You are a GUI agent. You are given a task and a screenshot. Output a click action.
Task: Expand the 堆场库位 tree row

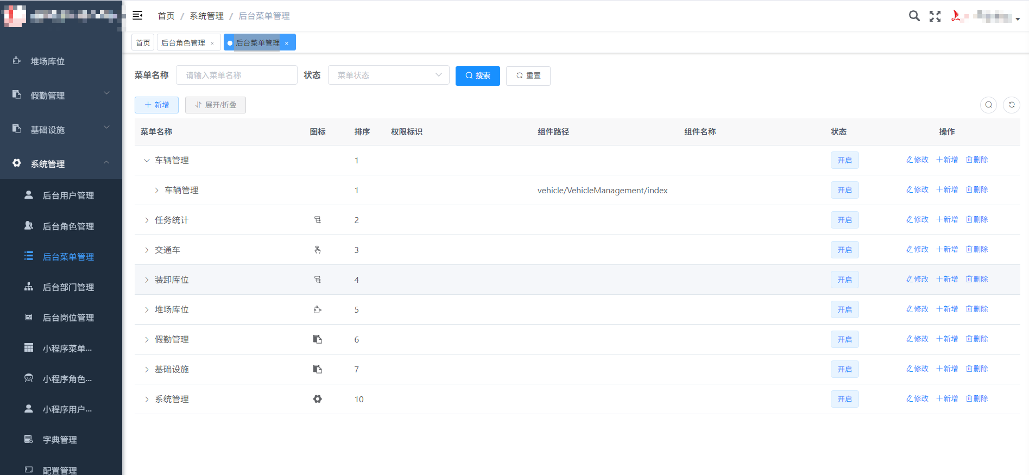point(147,309)
